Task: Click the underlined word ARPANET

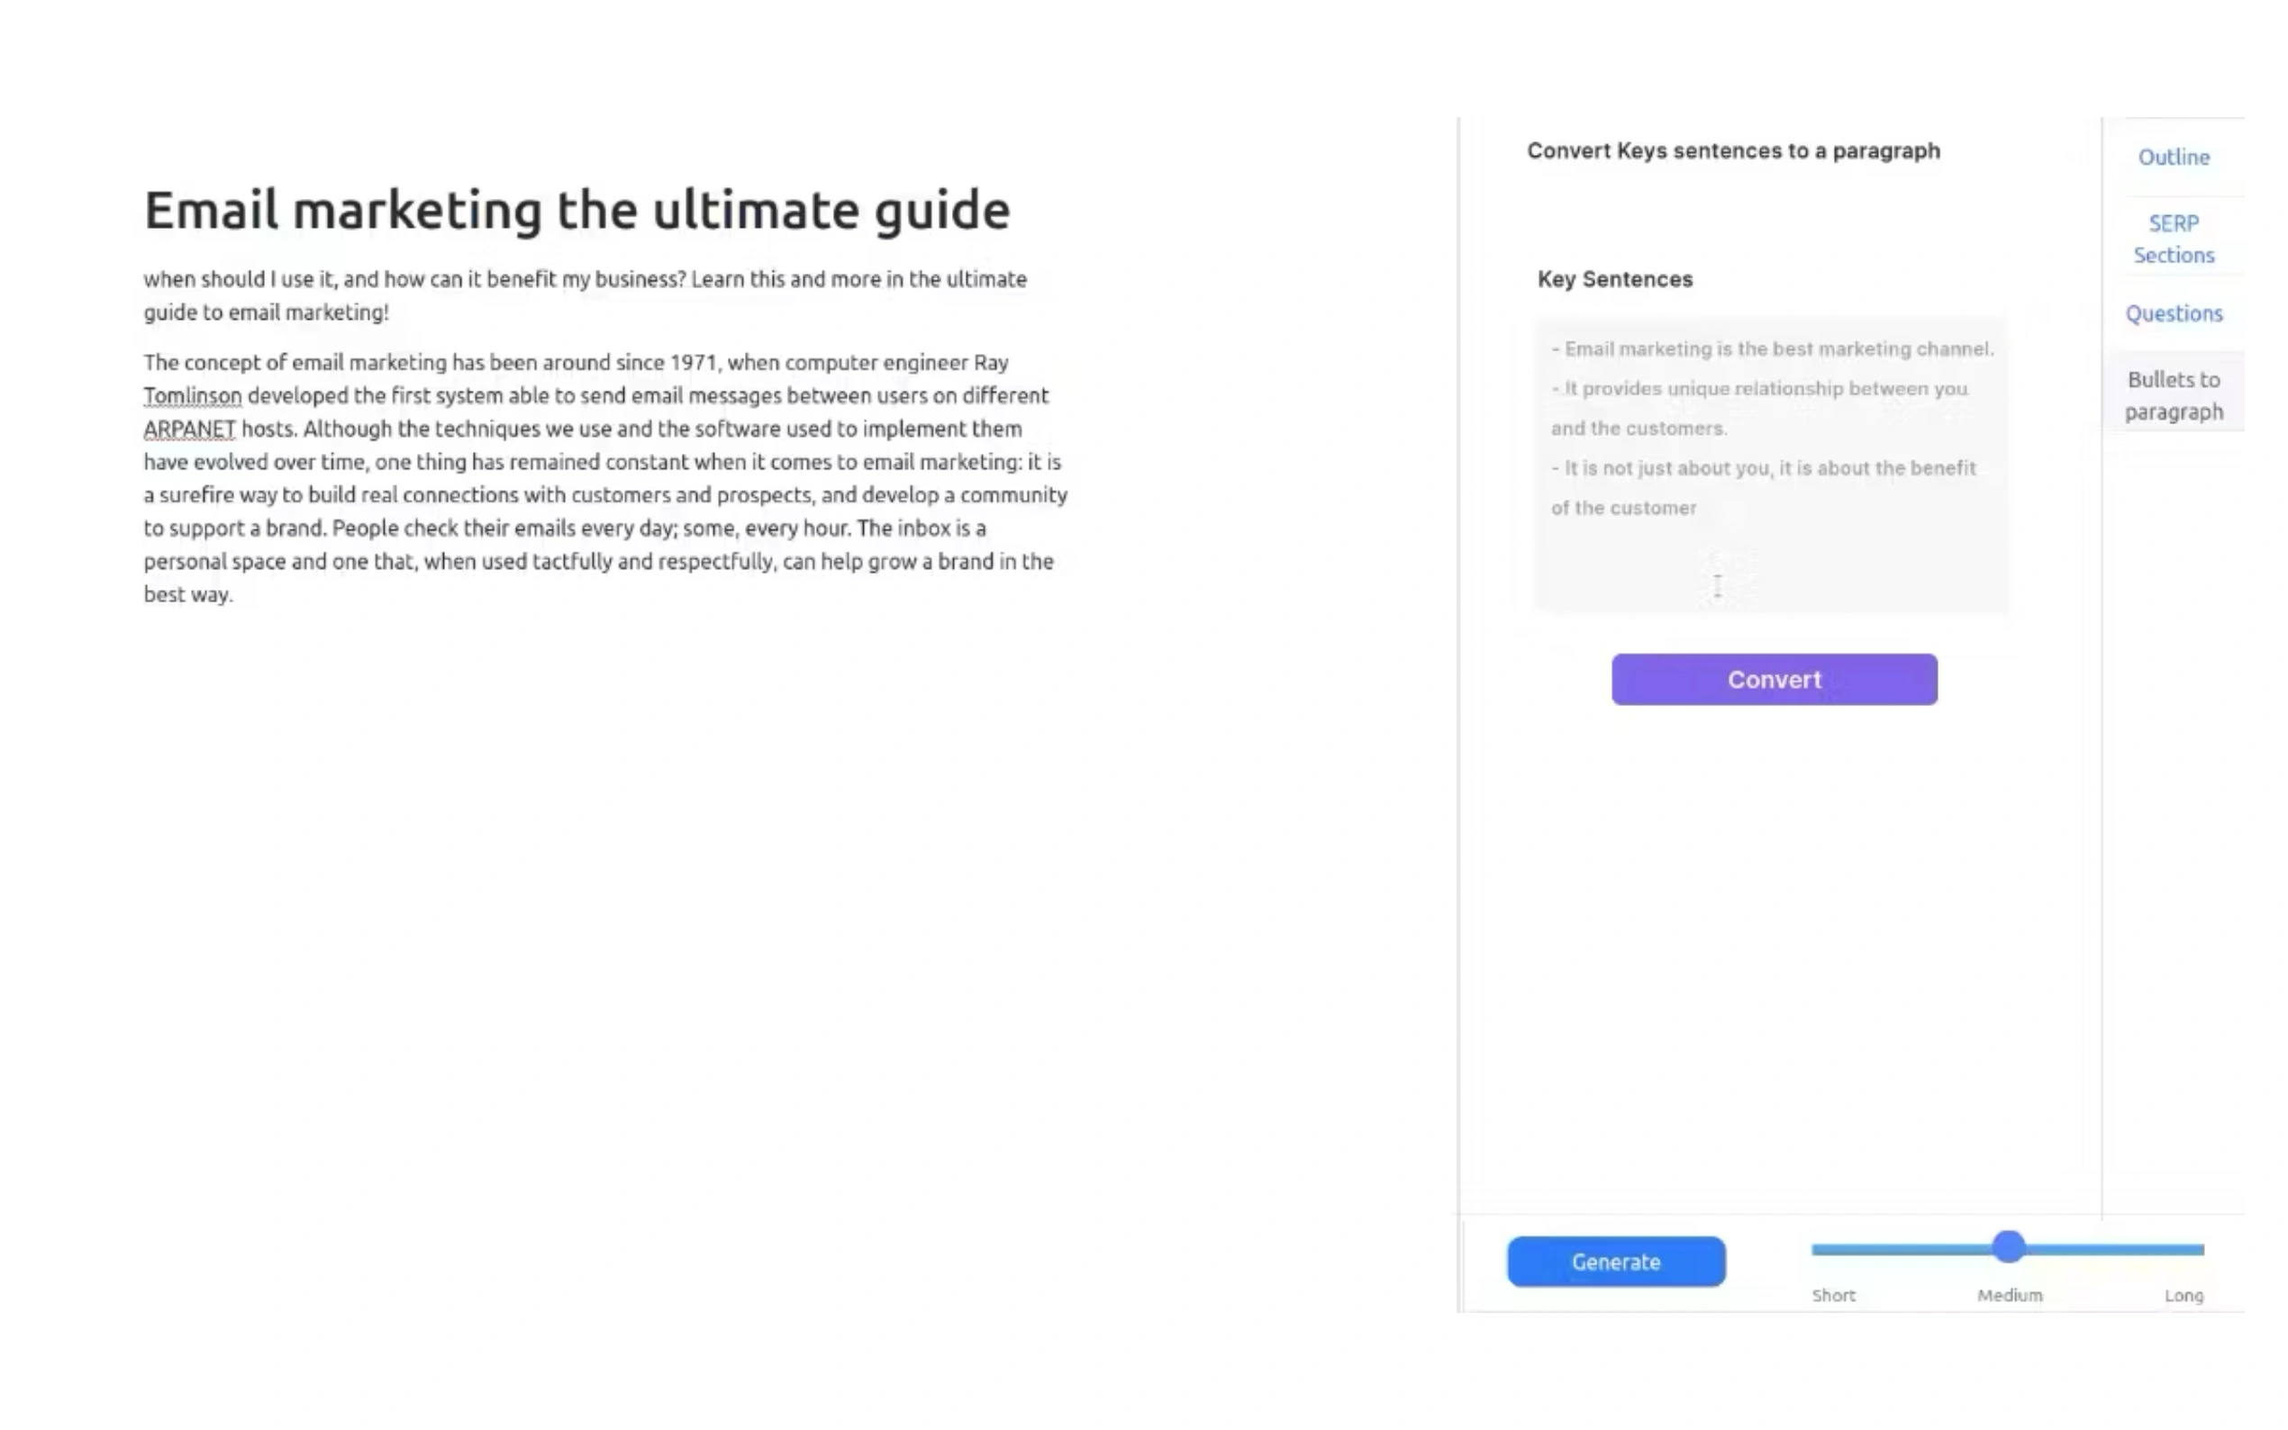Action: tap(189, 429)
